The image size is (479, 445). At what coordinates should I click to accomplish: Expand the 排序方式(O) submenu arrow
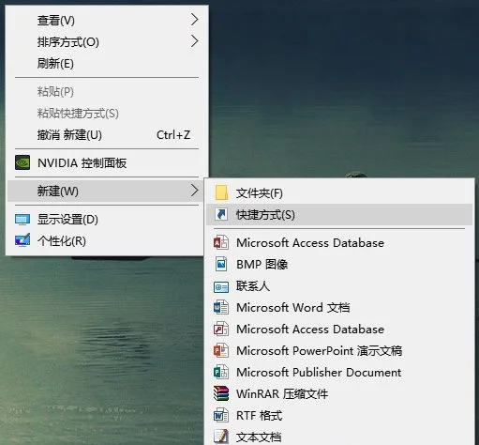pos(194,41)
